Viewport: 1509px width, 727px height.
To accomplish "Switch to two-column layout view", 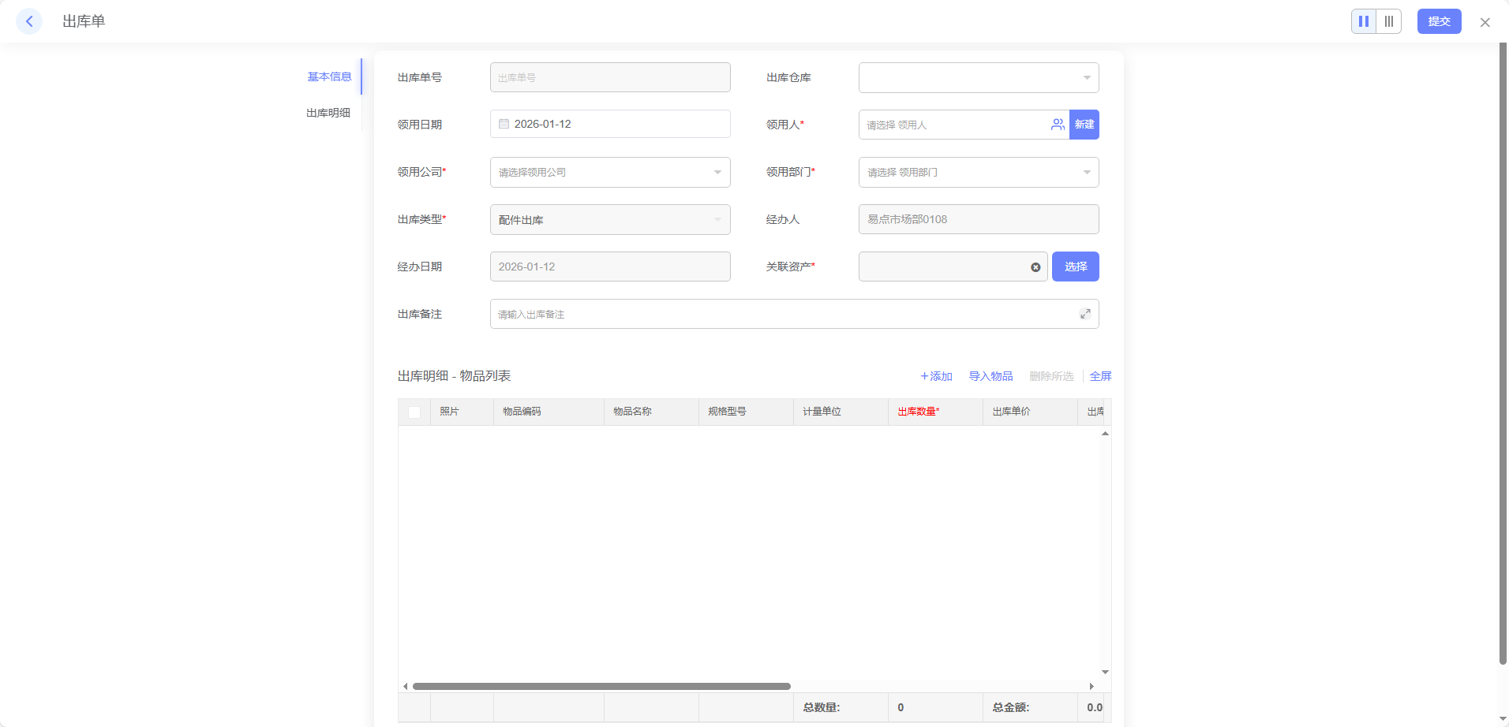I will [1364, 21].
